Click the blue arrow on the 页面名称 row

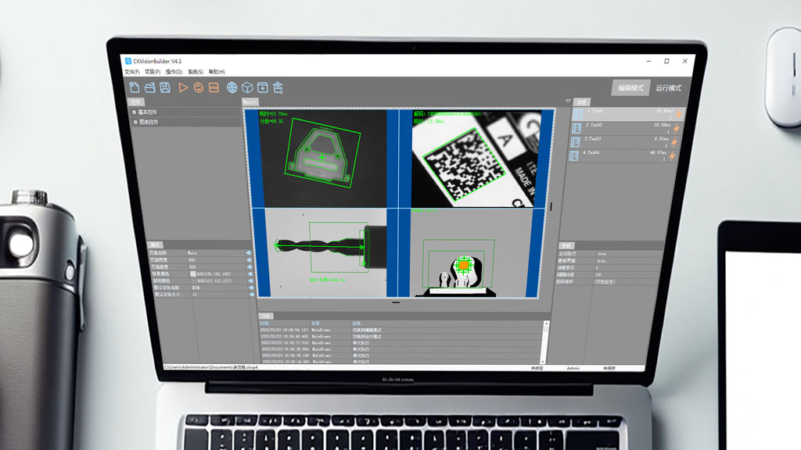coord(249,253)
